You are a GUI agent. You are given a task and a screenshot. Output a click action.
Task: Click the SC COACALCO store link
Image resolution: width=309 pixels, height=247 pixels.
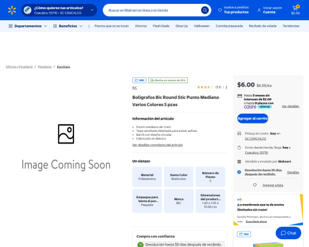256,138
